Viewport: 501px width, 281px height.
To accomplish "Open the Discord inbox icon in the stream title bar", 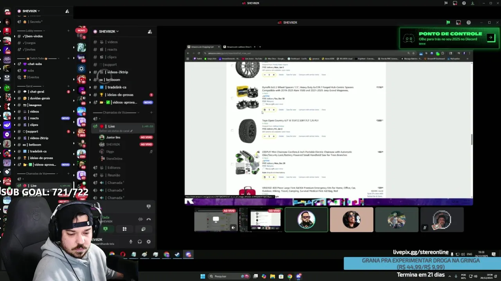I will [x=458, y=23].
